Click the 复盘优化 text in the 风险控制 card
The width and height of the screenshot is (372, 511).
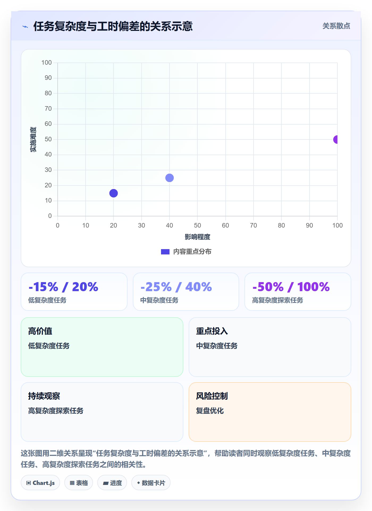(x=210, y=411)
